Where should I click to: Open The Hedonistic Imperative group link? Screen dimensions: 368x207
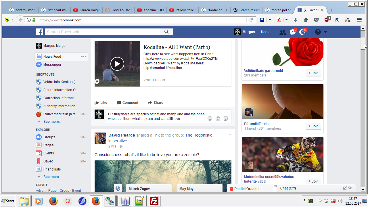click(x=160, y=138)
